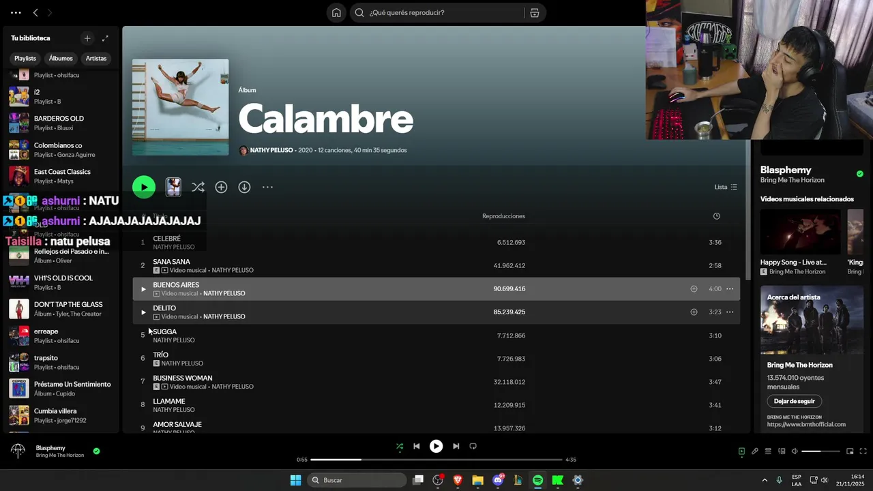873x491 pixels.
Task: Resume playback with bottom play button
Action: click(x=436, y=446)
